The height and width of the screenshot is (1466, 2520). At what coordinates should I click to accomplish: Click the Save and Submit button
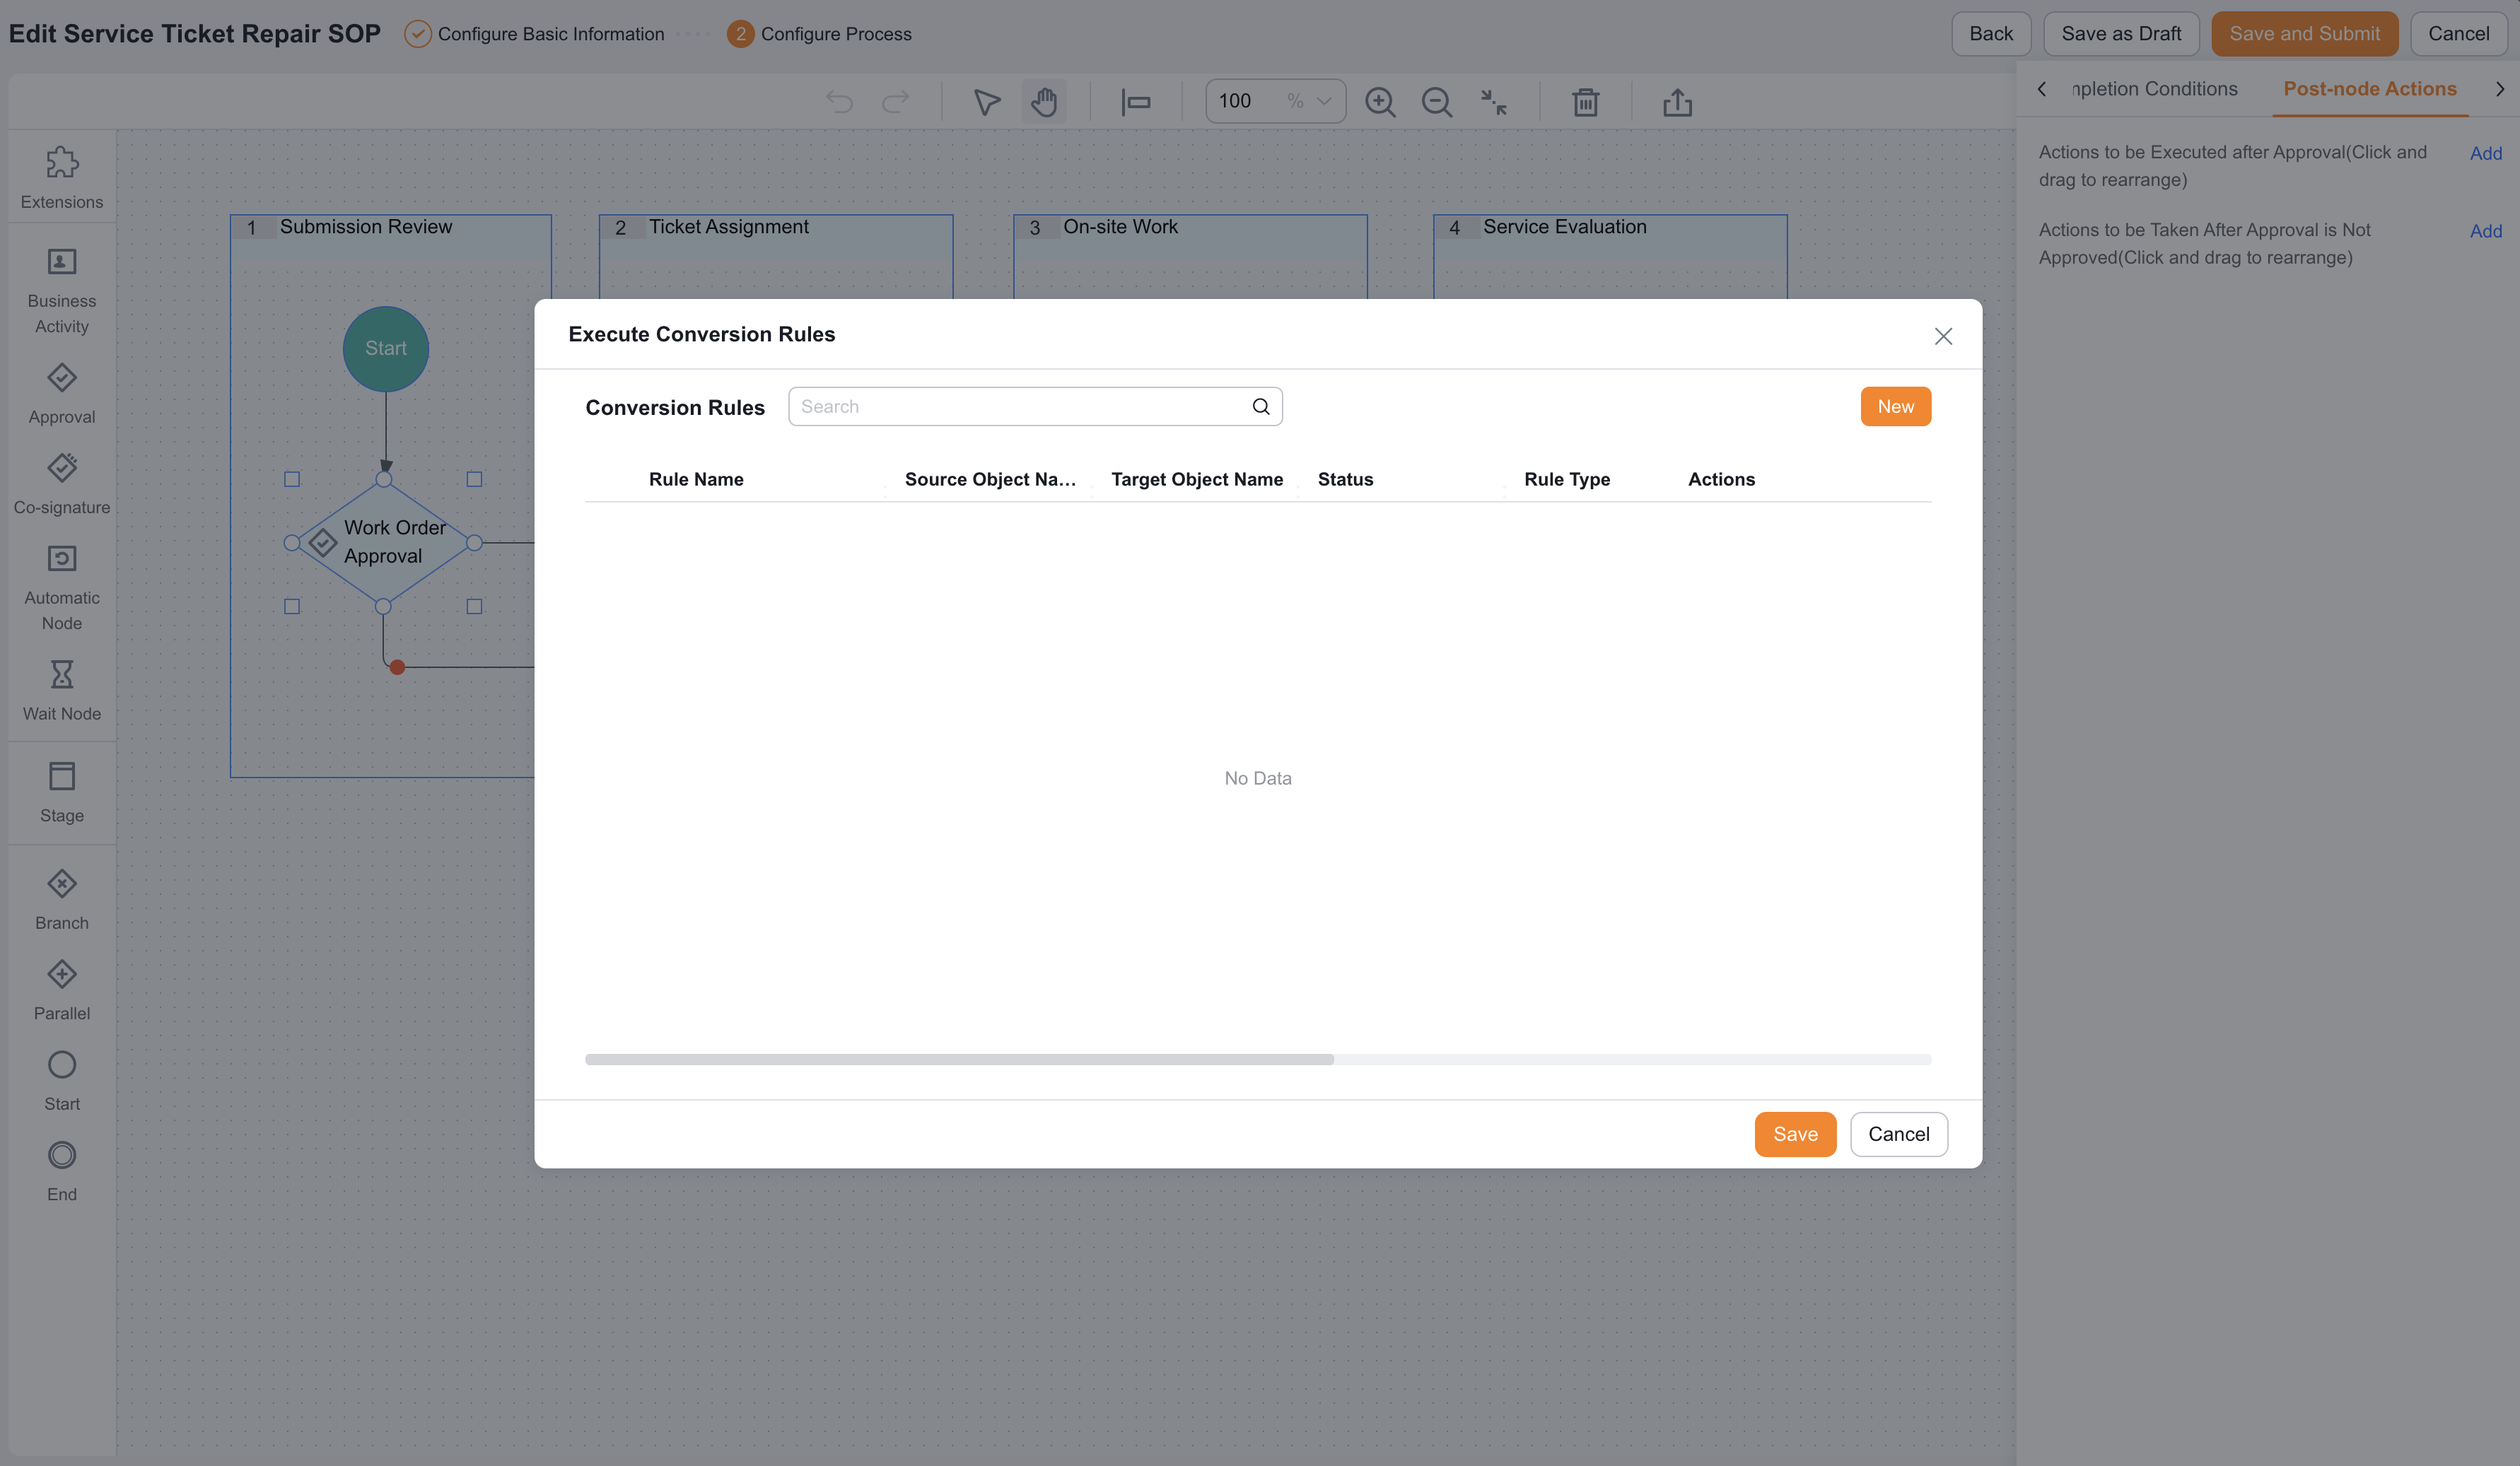2304,34
